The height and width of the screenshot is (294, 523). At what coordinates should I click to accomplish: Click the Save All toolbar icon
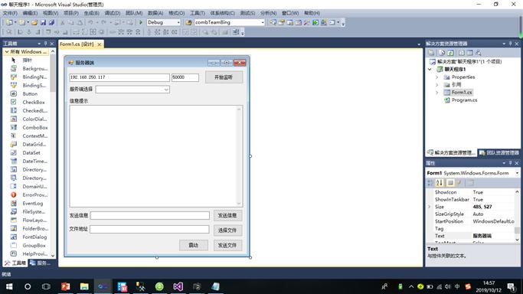(52, 22)
